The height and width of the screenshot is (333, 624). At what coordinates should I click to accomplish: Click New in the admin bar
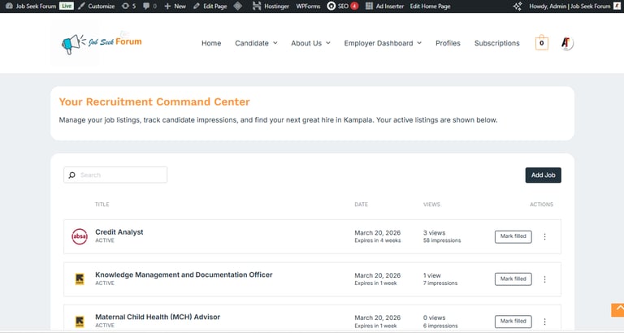tap(175, 6)
